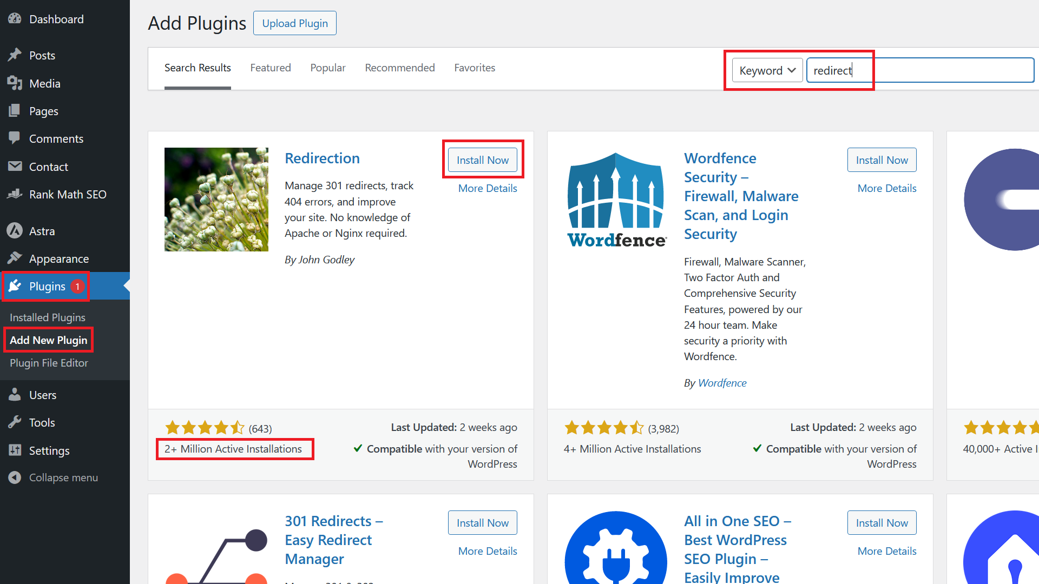Switch to the Popular plugins tab
1039x584 pixels.
pos(327,67)
